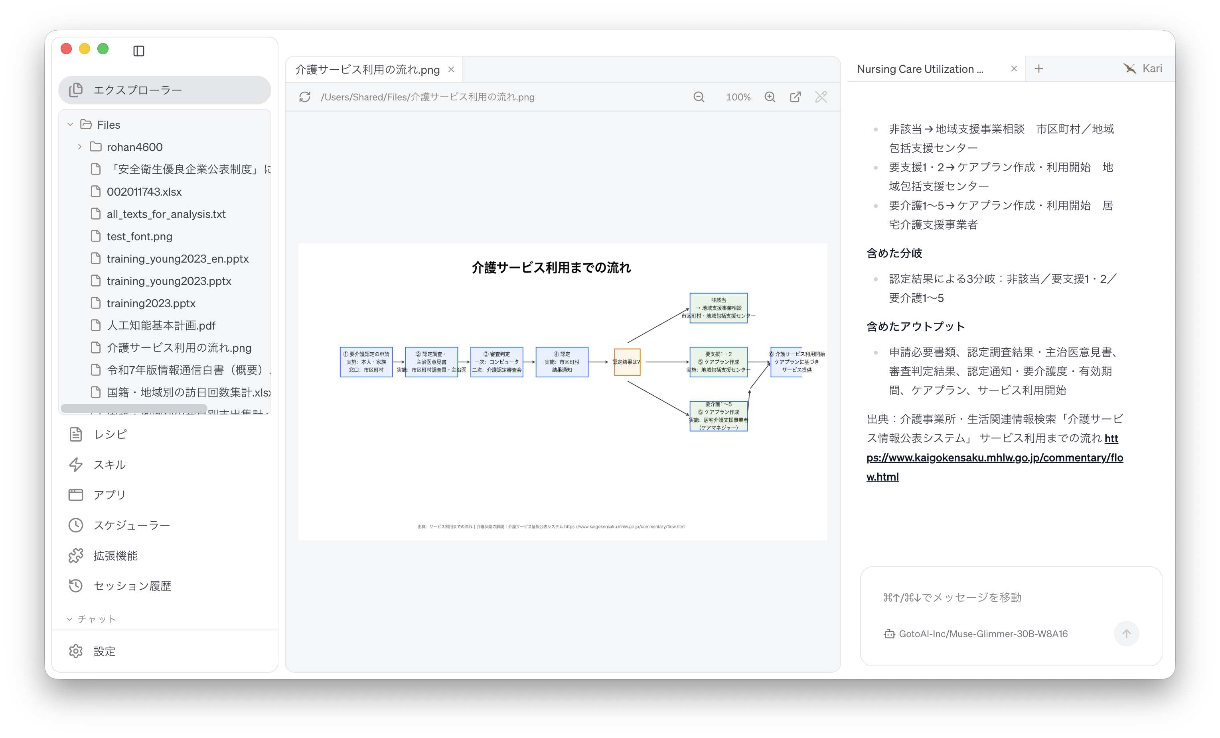
Task: Reload the image with refresh icon
Action: [x=305, y=97]
